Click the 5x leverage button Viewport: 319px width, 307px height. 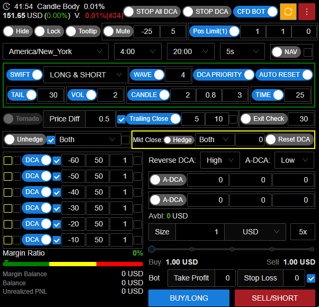(303, 232)
